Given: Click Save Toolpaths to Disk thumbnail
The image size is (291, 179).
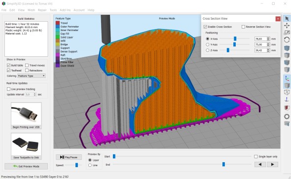Looking at the screenshot, I should (26, 146).
